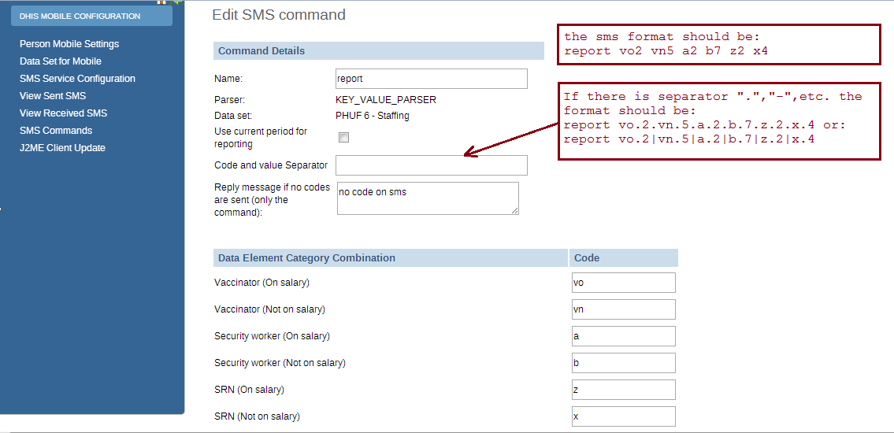Click the DHIS Mobile Configuration header

point(91,16)
